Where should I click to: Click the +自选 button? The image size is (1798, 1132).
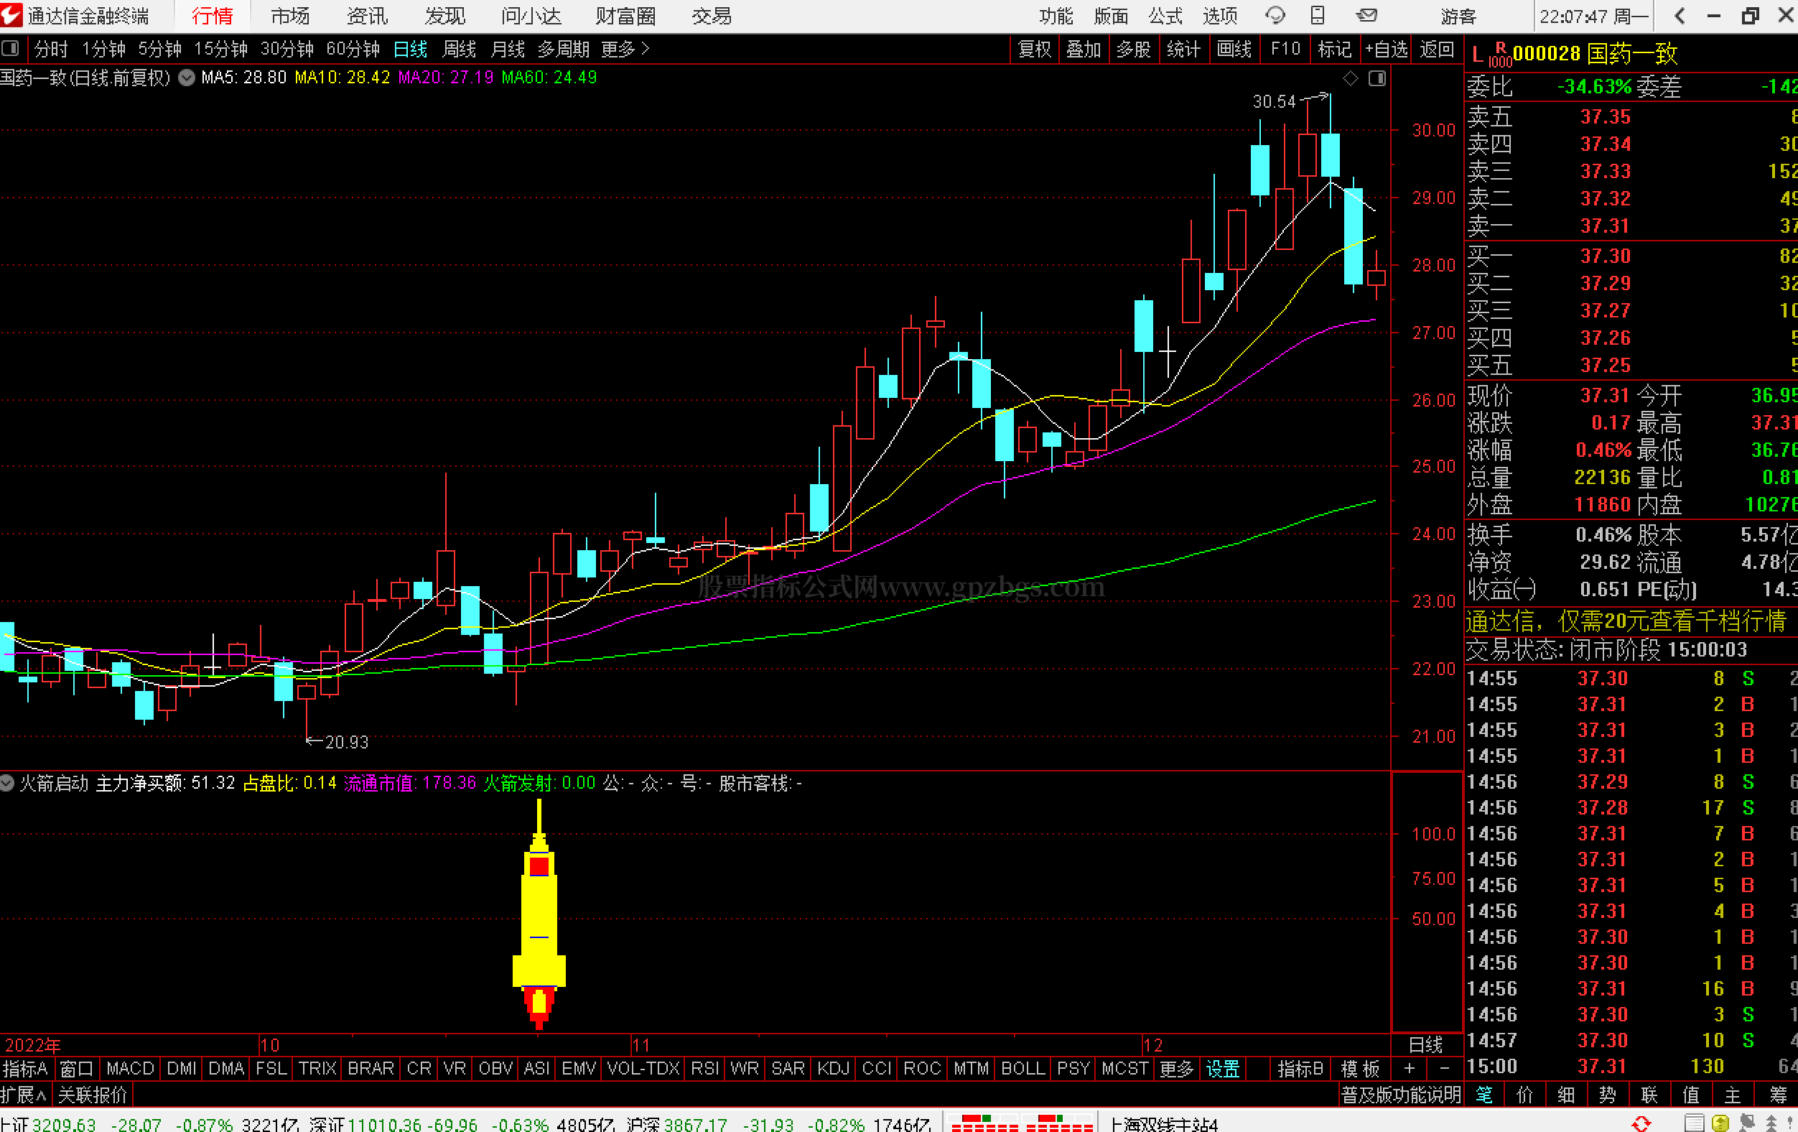[x=1387, y=50]
